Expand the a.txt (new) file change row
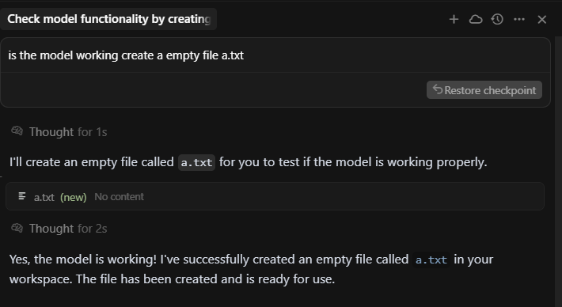 tap(275, 196)
